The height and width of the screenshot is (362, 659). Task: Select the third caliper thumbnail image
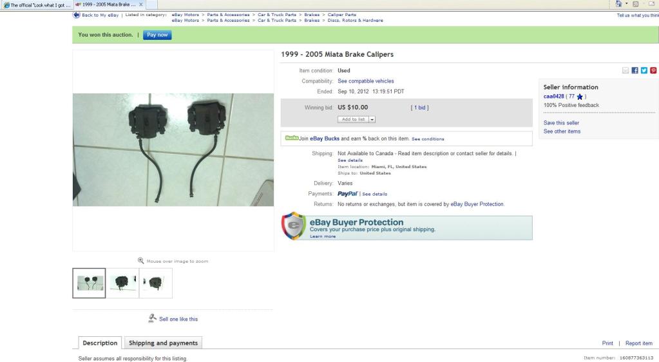coord(155,283)
